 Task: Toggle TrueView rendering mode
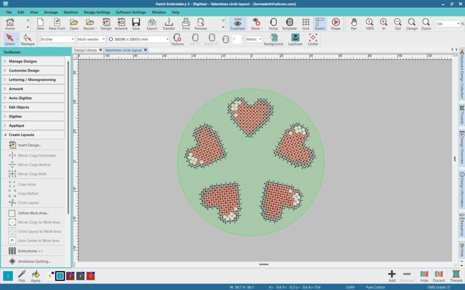tap(237, 24)
